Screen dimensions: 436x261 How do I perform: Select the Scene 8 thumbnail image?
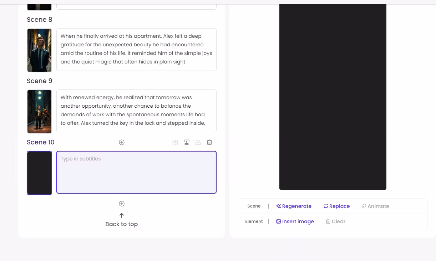click(40, 50)
